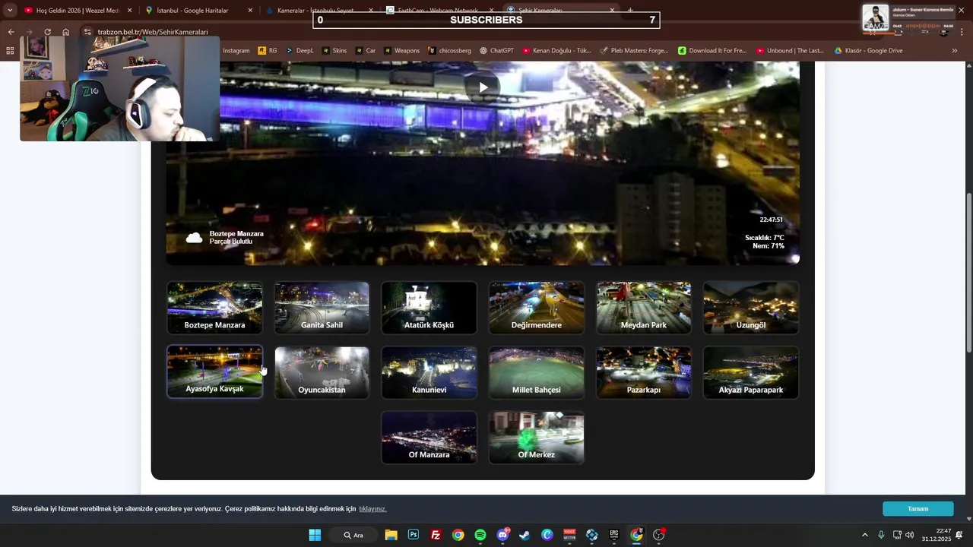Close the Hoş Geldin 2026 tab

click(129, 11)
